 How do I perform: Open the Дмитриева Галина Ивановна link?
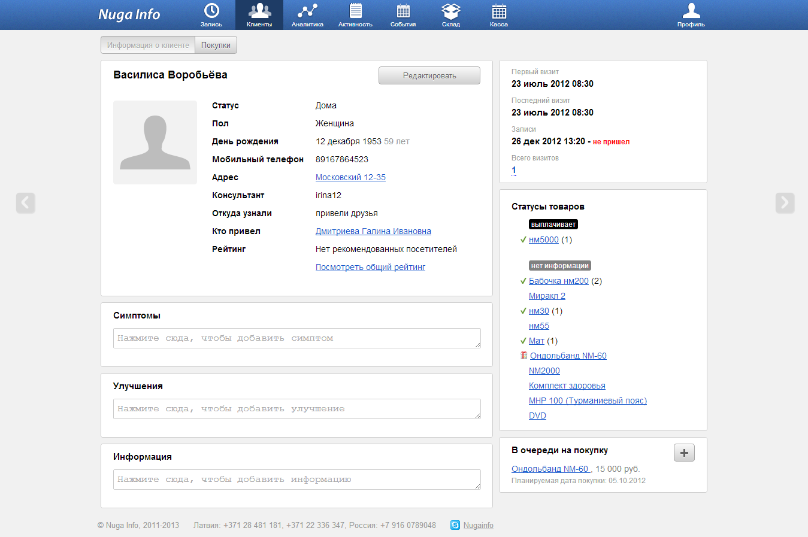(x=373, y=231)
